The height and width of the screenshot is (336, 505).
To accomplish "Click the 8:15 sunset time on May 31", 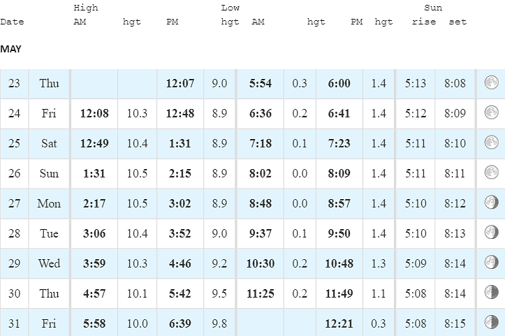I will pyautogui.click(x=455, y=323).
